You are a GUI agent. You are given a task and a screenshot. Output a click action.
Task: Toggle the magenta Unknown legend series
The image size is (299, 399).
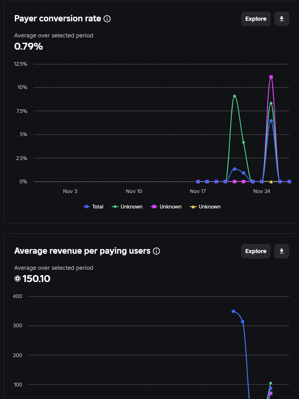coord(167,207)
